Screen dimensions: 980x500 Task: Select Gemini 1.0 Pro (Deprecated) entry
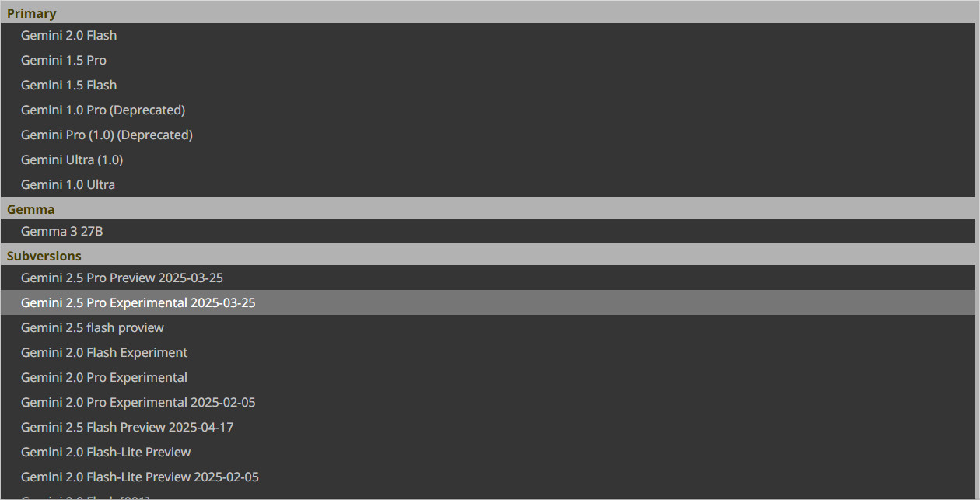pos(103,110)
